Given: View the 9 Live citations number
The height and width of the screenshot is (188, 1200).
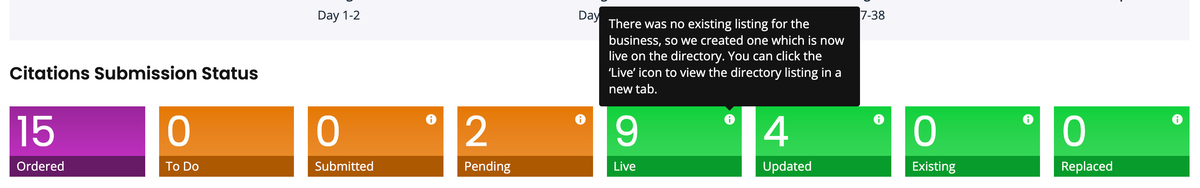Looking at the screenshot, I should (x=626, y=132).
